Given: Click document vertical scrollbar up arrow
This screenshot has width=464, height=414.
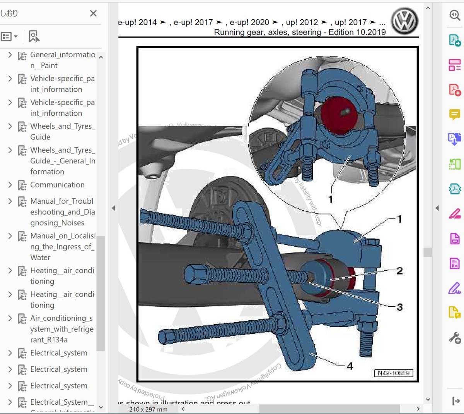Looking at the screenshot, I should click(x=428, y=8).
